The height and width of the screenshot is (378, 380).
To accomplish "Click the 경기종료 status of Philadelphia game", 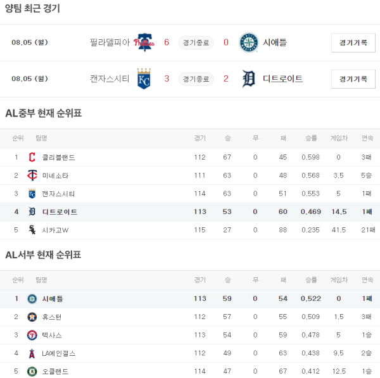I will pos(196,42).
